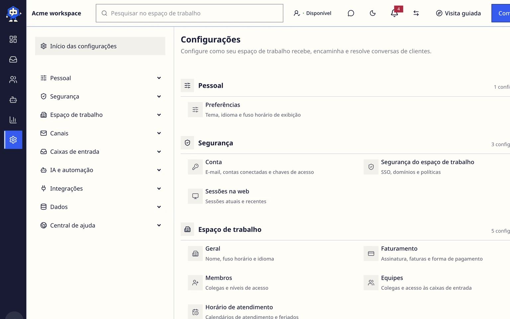Open the inbox icon in left rail
The height and width of the screenshot is (319, 510).
(x=13, y=59)
